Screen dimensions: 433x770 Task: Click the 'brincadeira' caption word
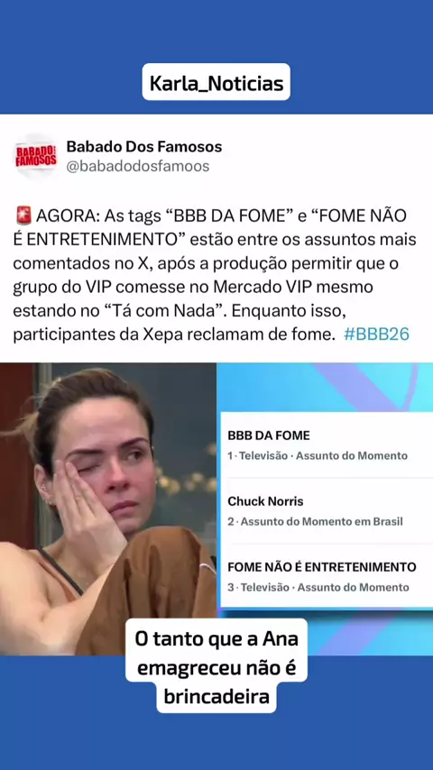[x=216, y=696]
